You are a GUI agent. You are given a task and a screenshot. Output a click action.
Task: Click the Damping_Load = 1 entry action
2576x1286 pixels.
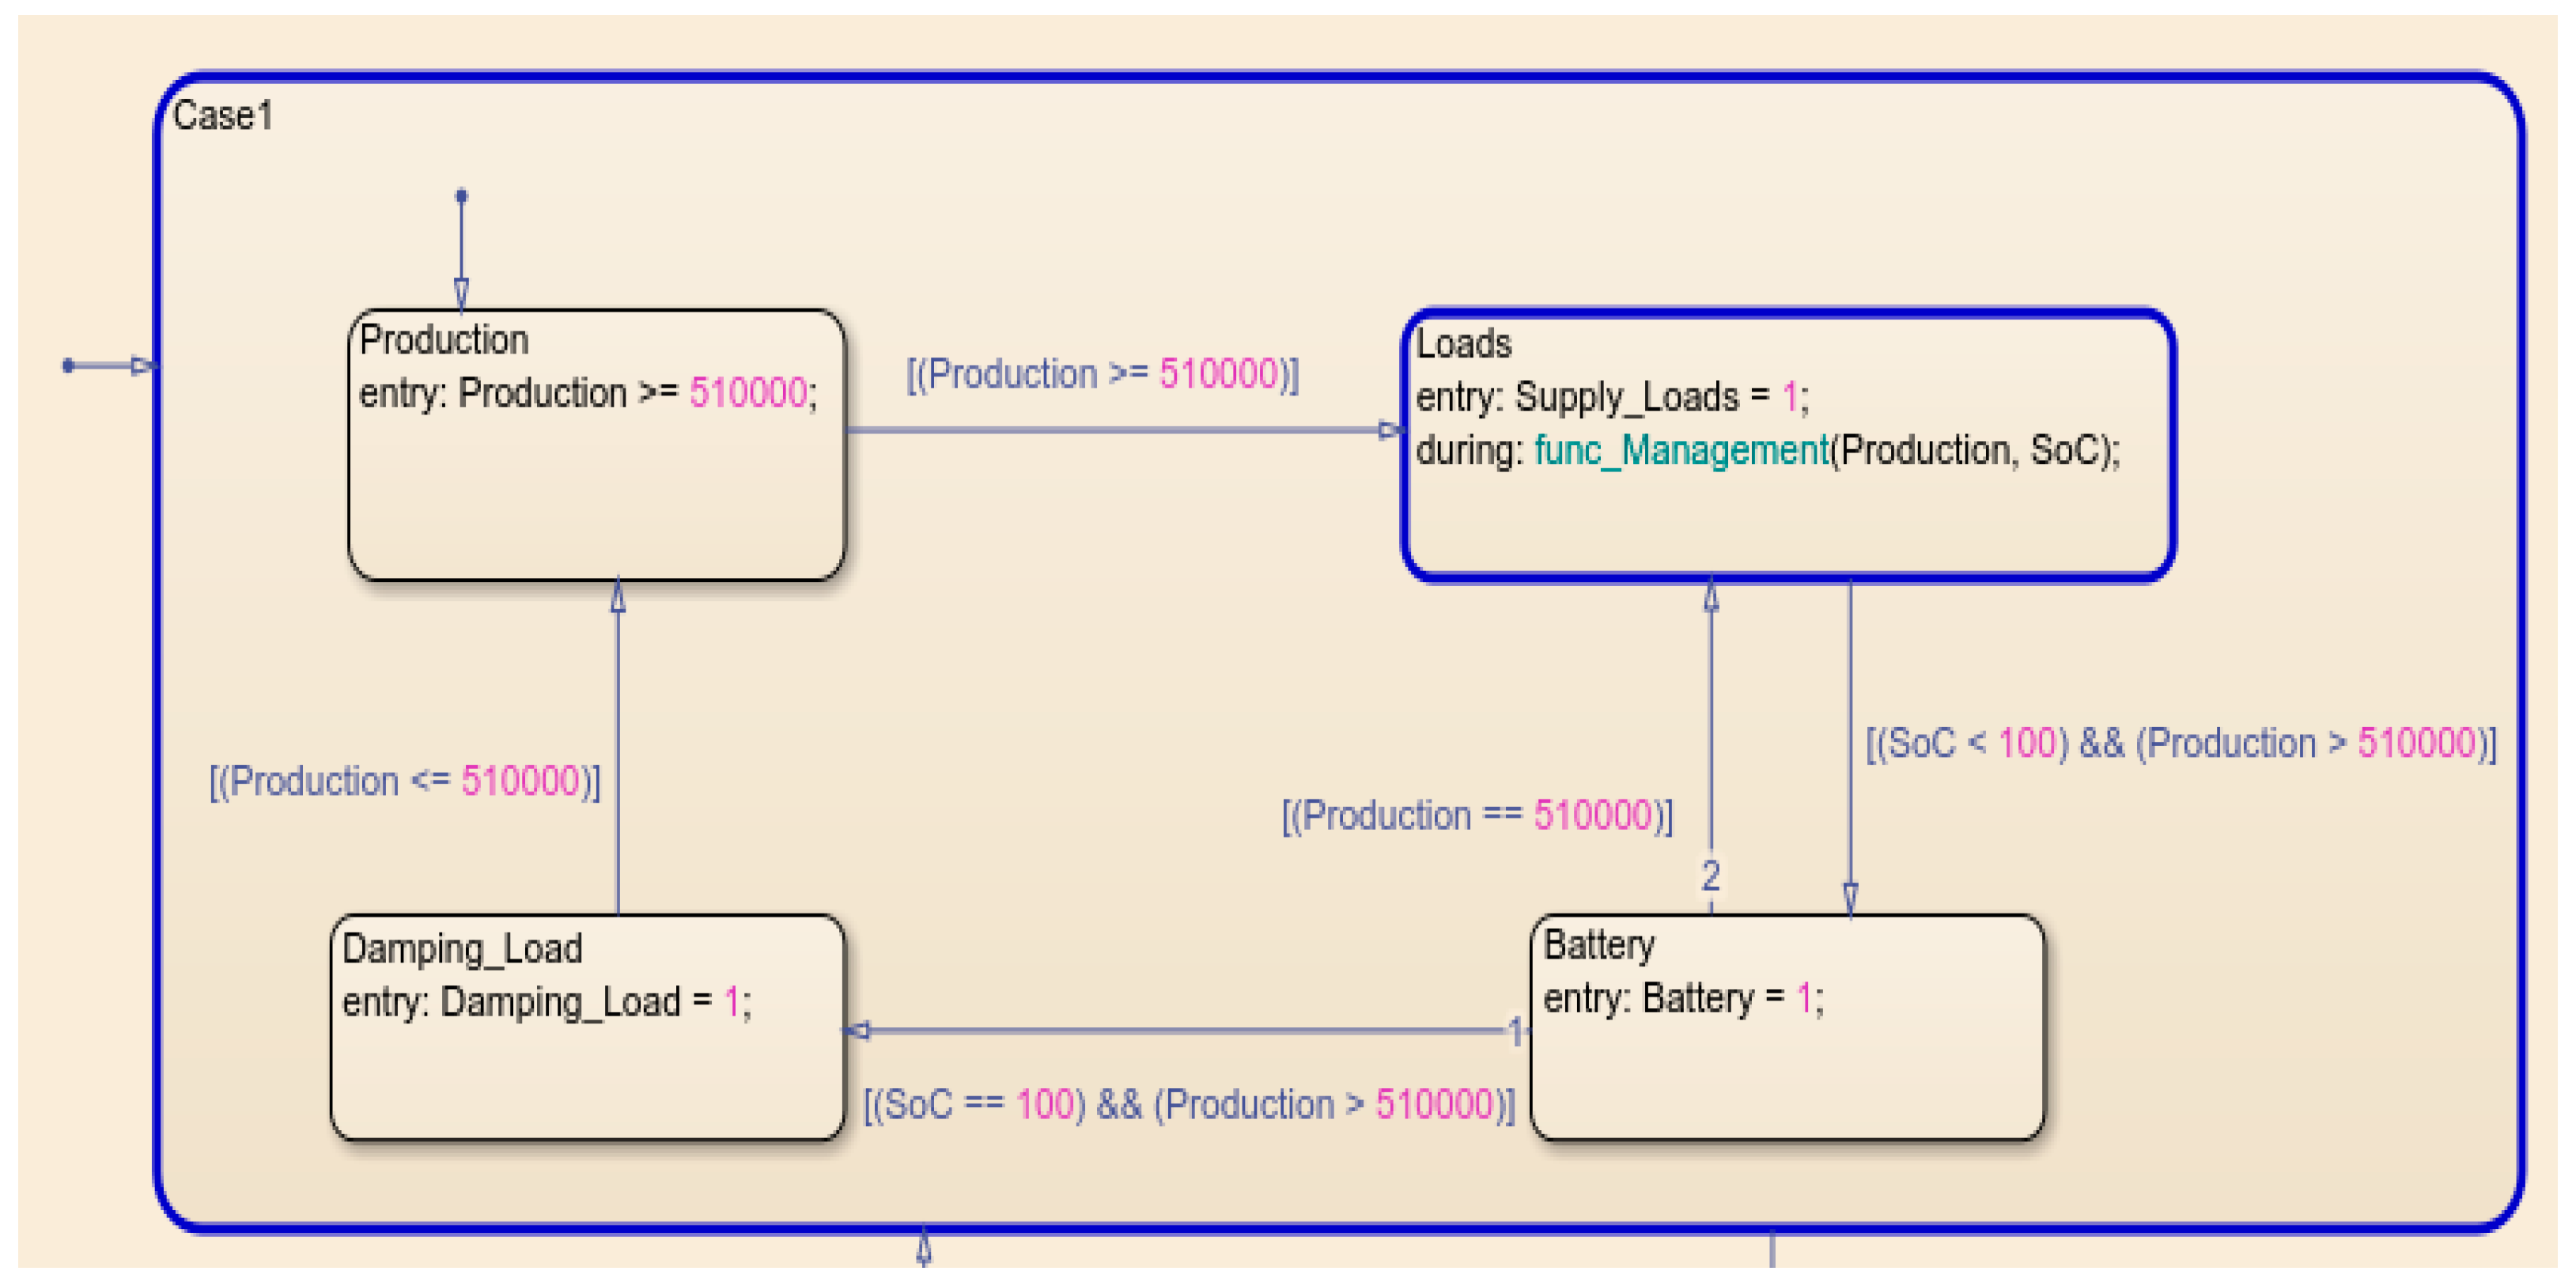pos(547,1001)
